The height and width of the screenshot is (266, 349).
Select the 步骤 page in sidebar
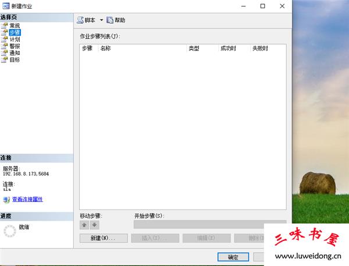pyautogui.click(x=14, y=33)
